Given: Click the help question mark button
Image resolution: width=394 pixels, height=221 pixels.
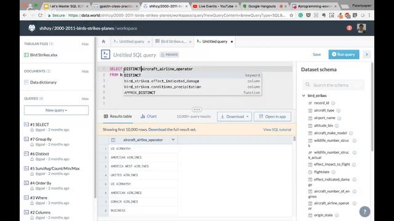Looking at the screenshot, I should pos(364,212).
